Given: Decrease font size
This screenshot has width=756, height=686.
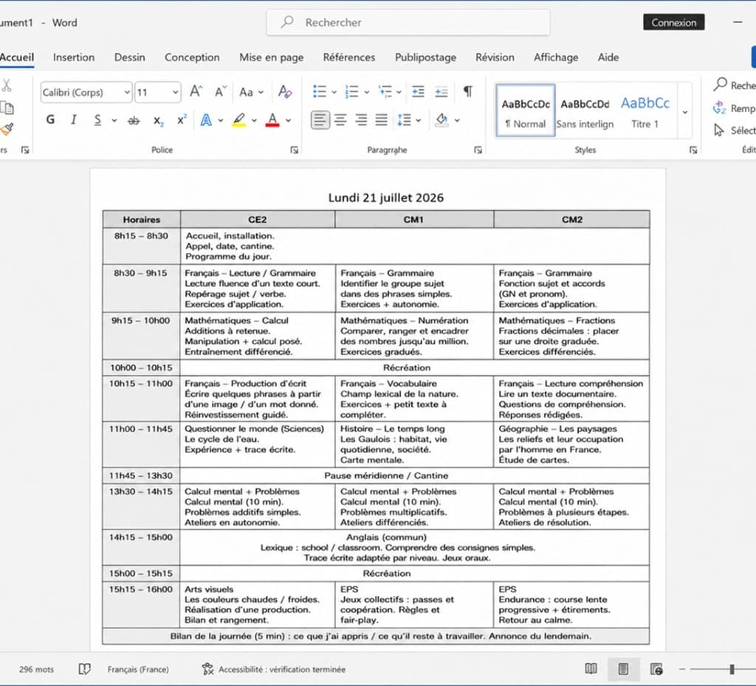Looking at the screenshot, I should (x=220, y=91).
